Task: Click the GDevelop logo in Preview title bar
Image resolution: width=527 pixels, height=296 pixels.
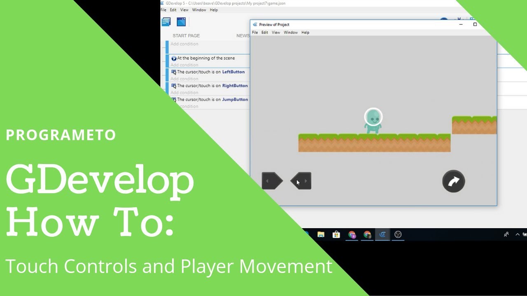Action: 255,25
